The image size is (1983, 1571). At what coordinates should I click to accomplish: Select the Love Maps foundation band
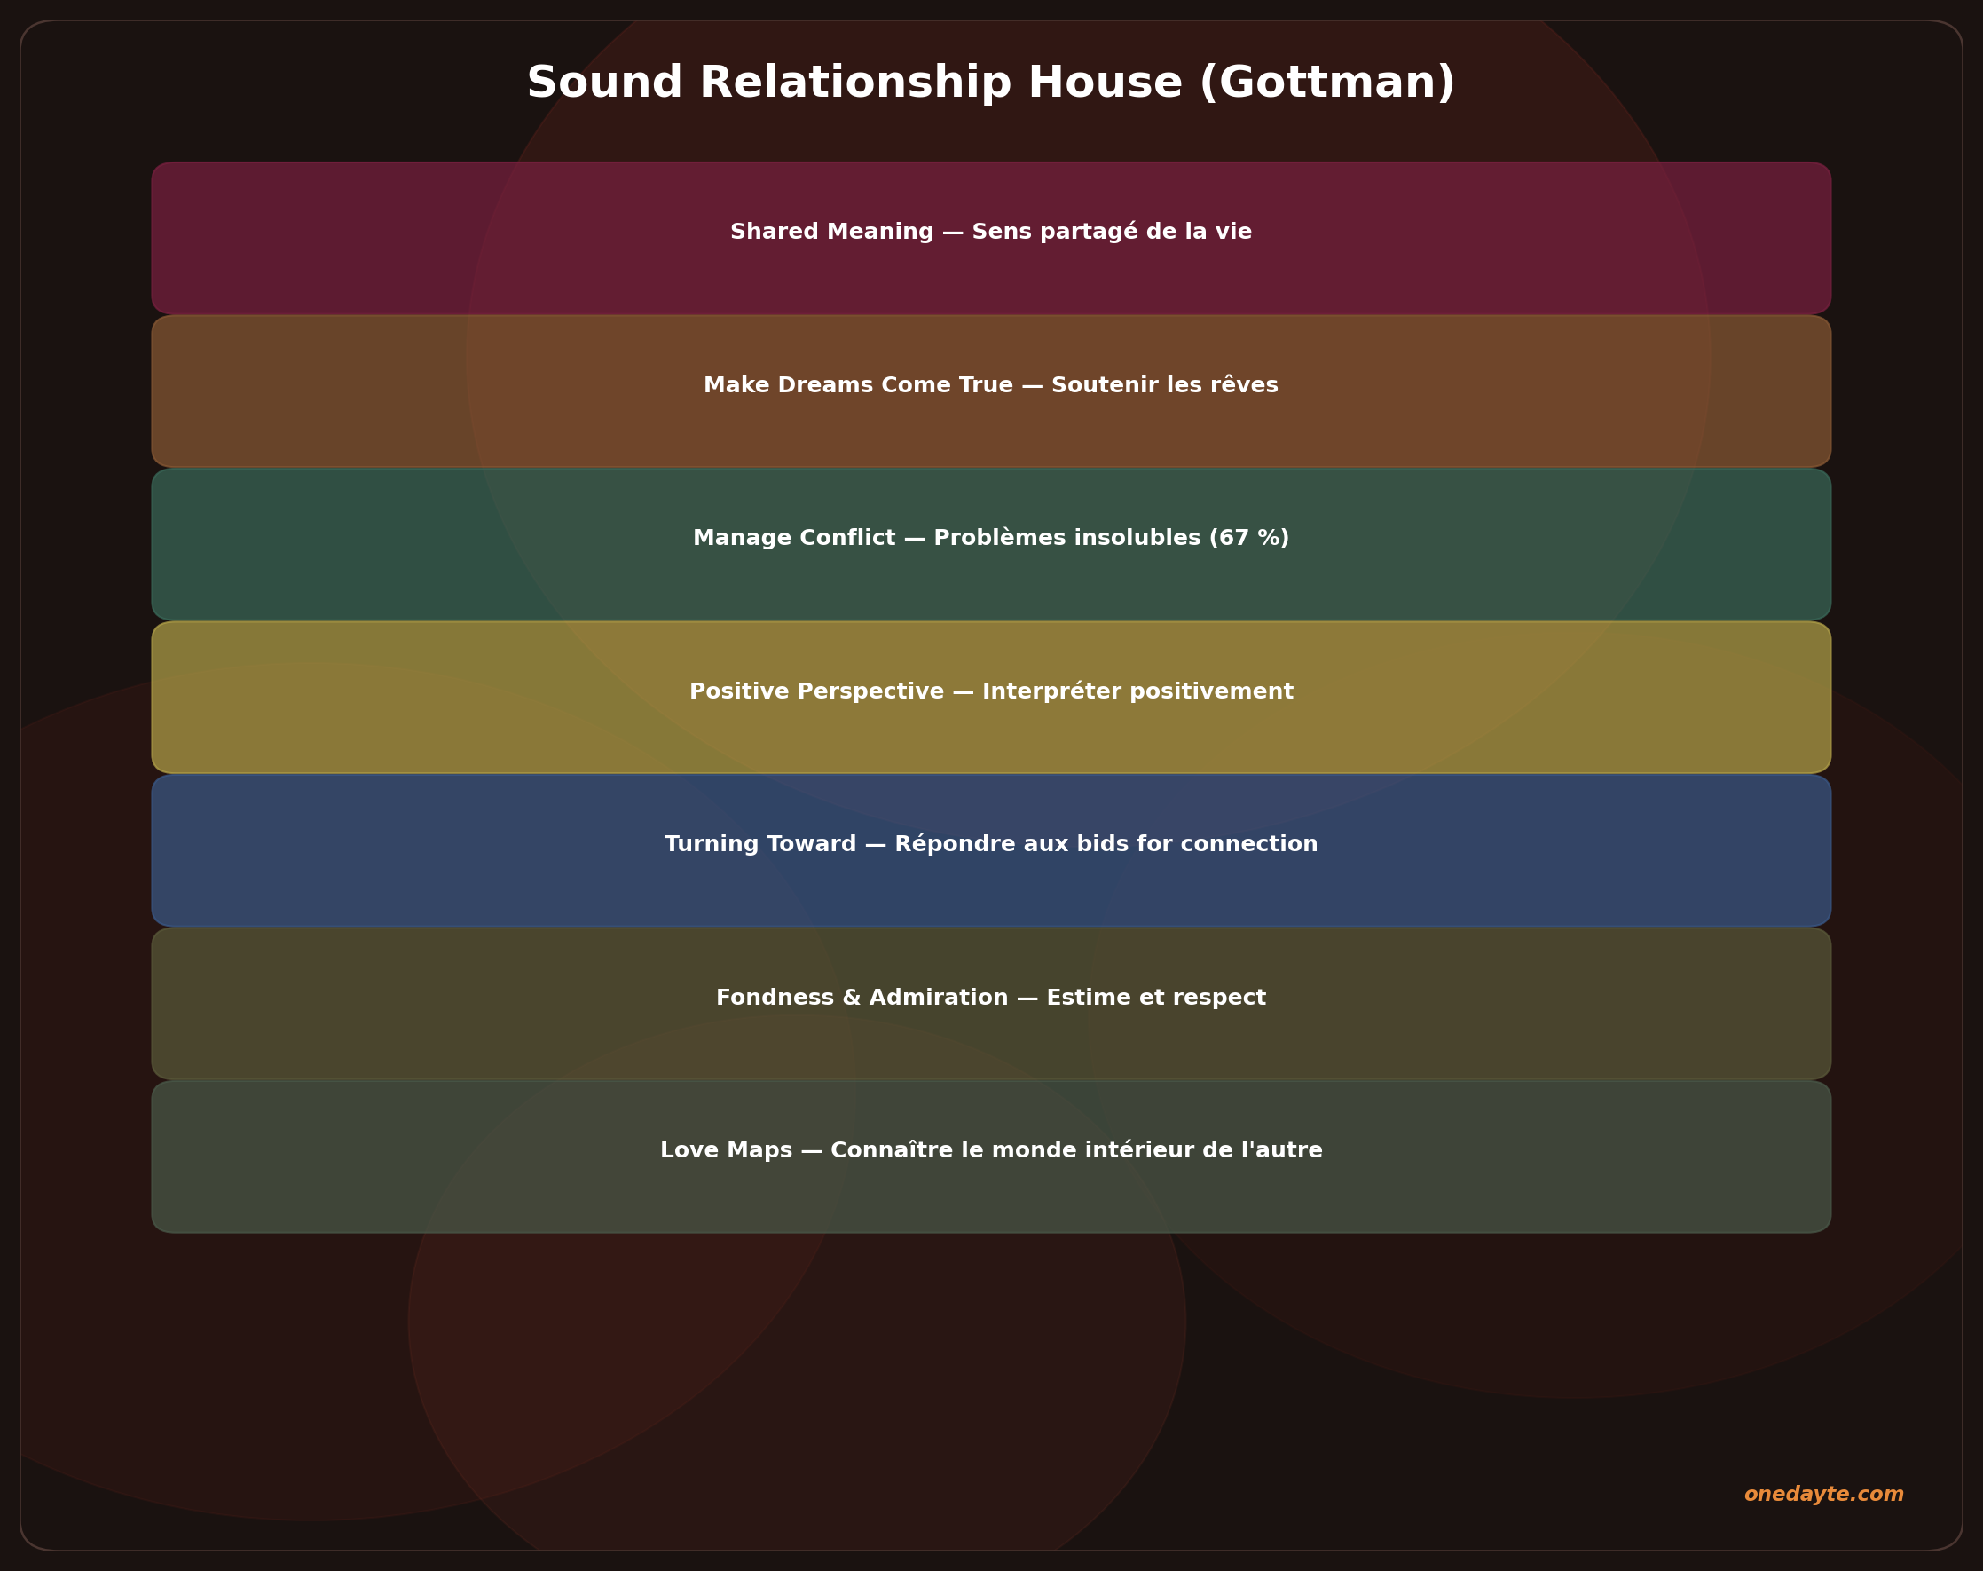tap(991, 1149)
